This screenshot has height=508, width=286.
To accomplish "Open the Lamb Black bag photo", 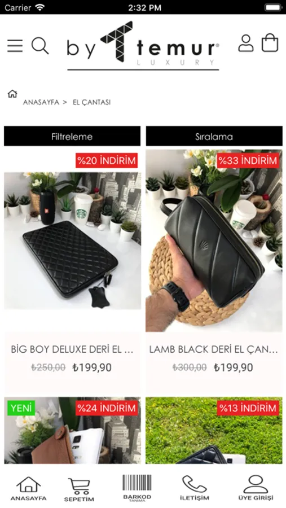I will click(214, 240).
